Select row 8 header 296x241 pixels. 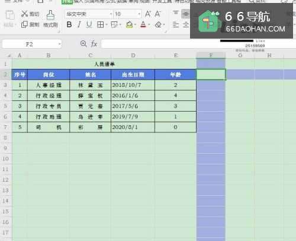[5, 138]
